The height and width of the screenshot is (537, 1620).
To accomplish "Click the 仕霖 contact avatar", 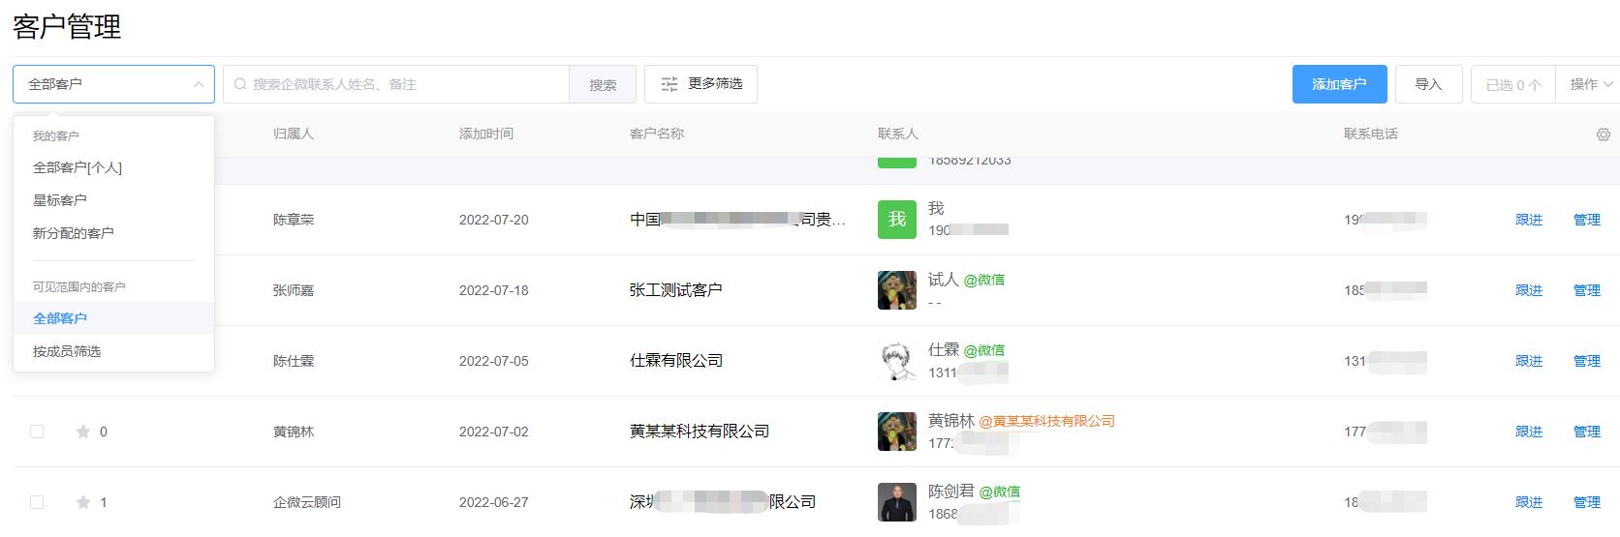I will pos(897,361).
